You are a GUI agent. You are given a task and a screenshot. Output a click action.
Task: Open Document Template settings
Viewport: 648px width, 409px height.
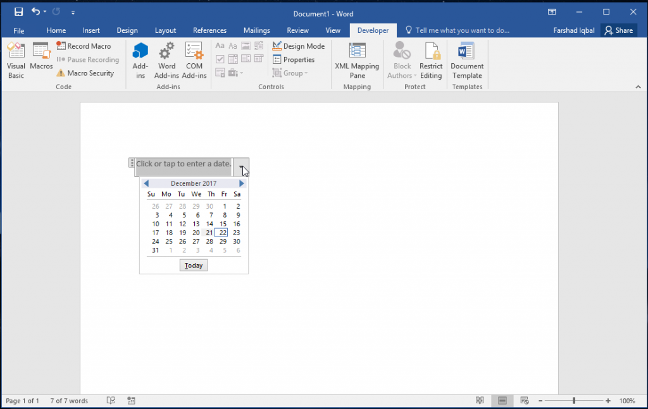pos(467,59)
